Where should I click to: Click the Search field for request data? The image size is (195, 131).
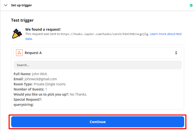[x=97, y=65]
